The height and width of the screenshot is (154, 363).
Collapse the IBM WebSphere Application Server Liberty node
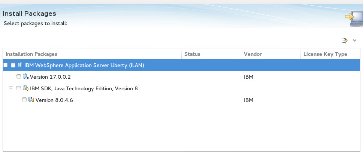tap(5, 65)
